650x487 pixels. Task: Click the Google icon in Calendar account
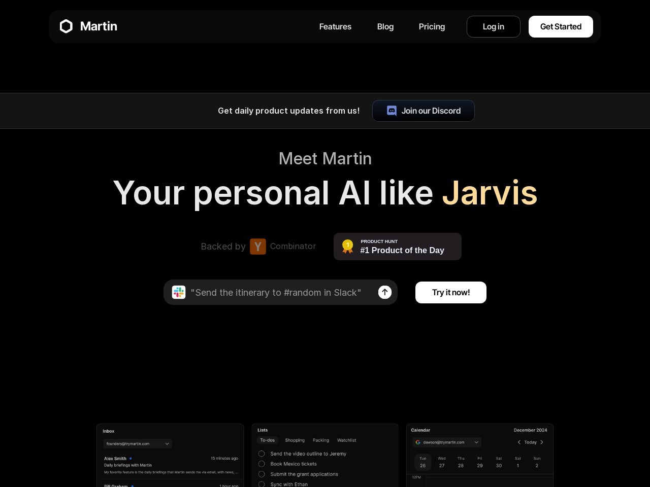(x=418, y=442)
